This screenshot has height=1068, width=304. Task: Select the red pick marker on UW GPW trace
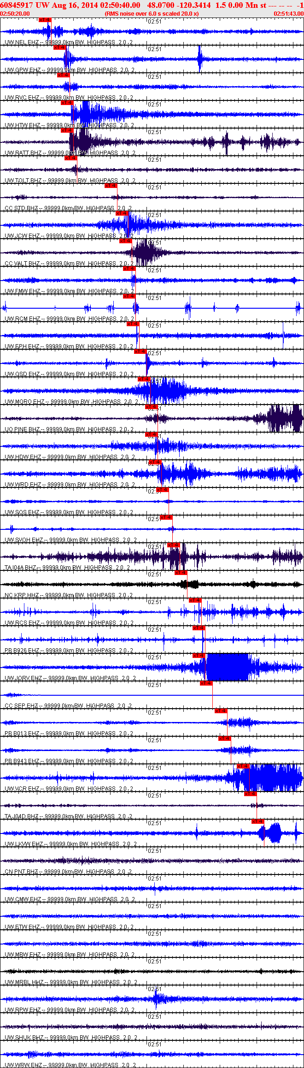pos(59,47)
